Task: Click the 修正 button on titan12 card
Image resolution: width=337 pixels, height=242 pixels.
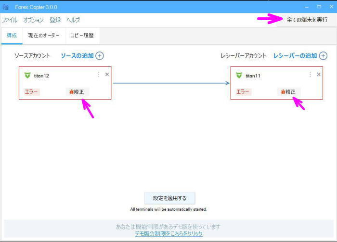Action: pyautogui.click(x=77, y=92)
